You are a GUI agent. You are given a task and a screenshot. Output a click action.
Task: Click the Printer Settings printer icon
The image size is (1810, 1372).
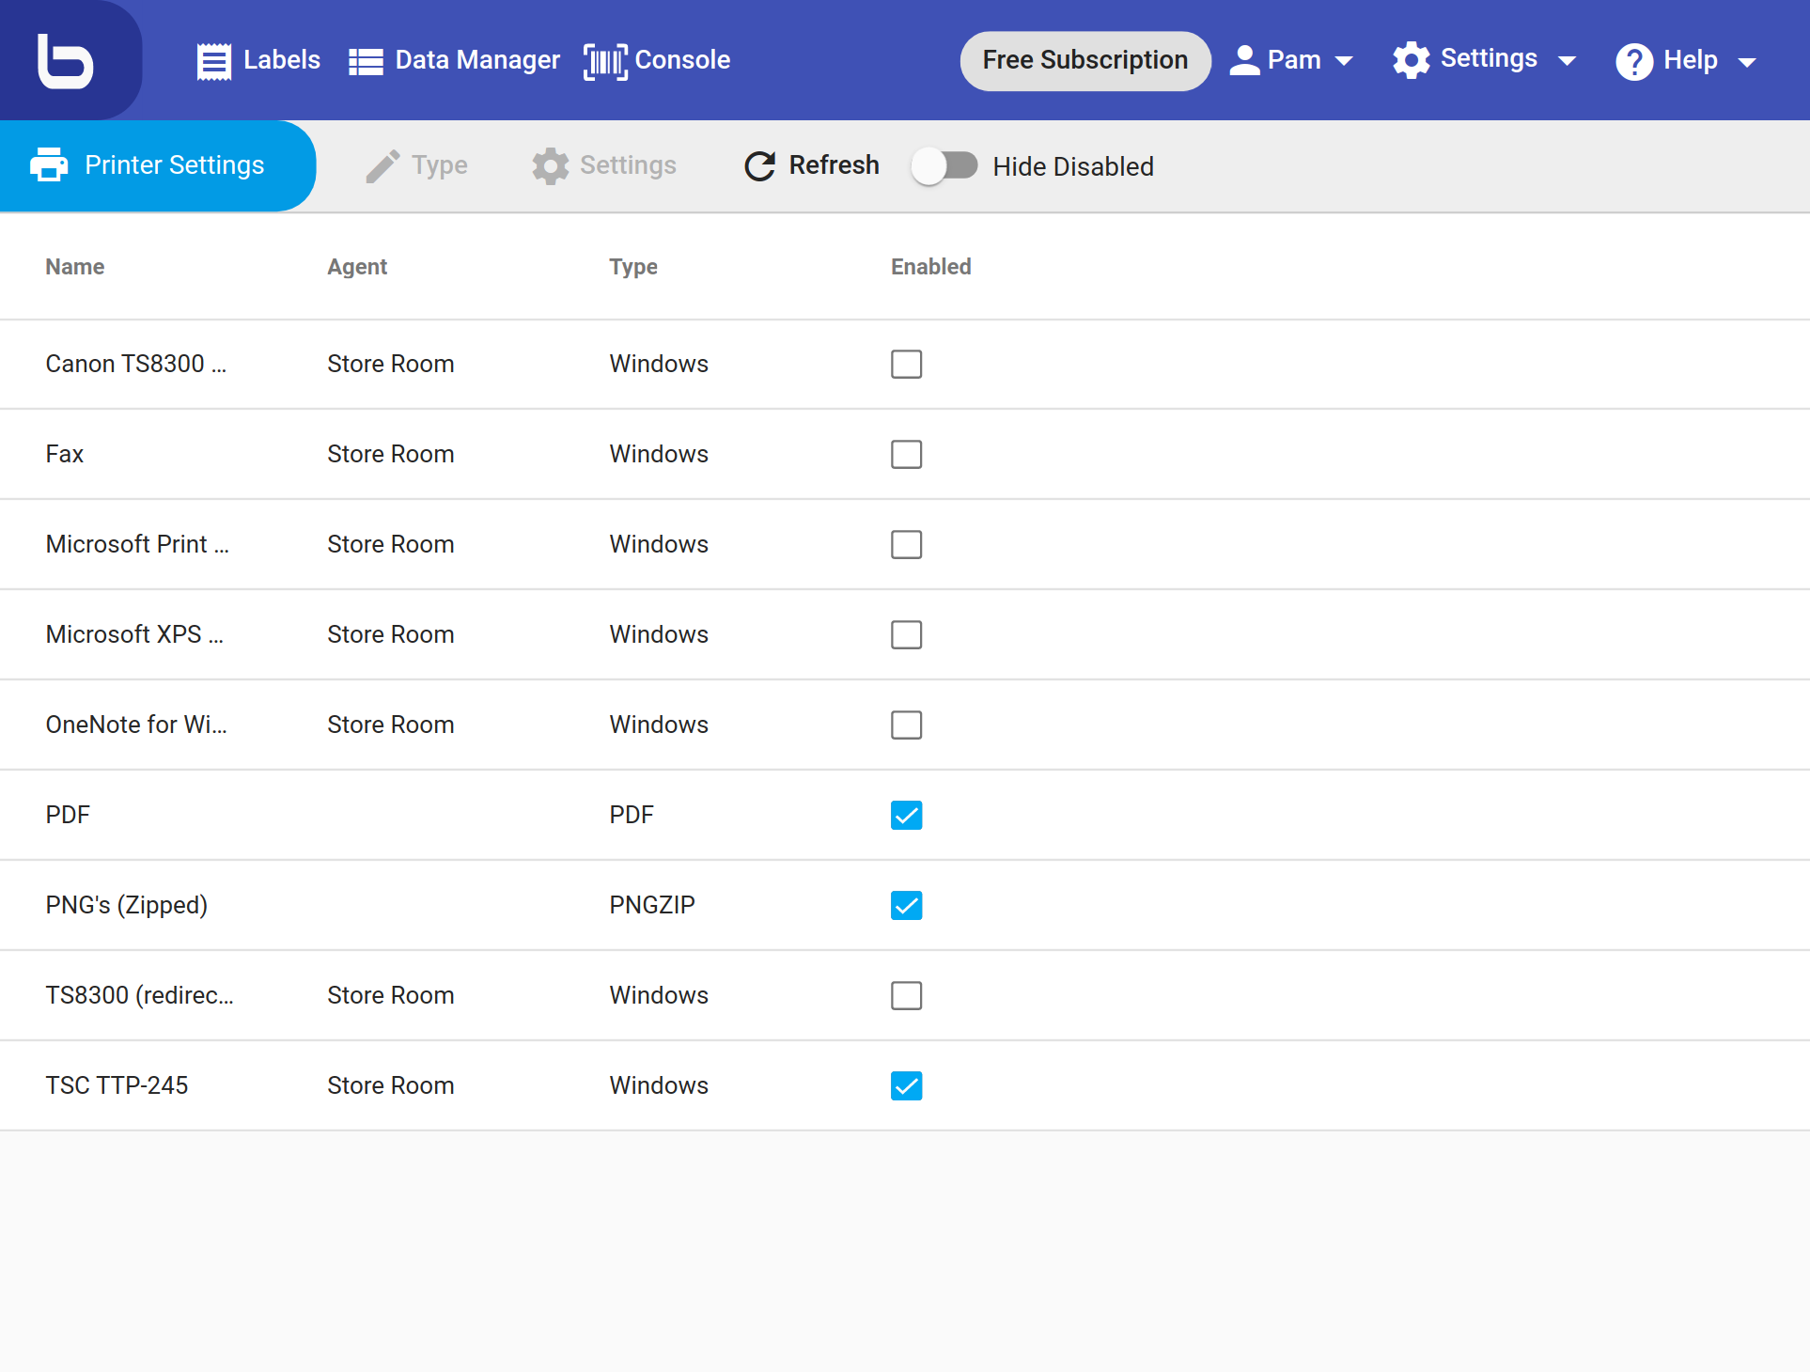tap(49, 165)
